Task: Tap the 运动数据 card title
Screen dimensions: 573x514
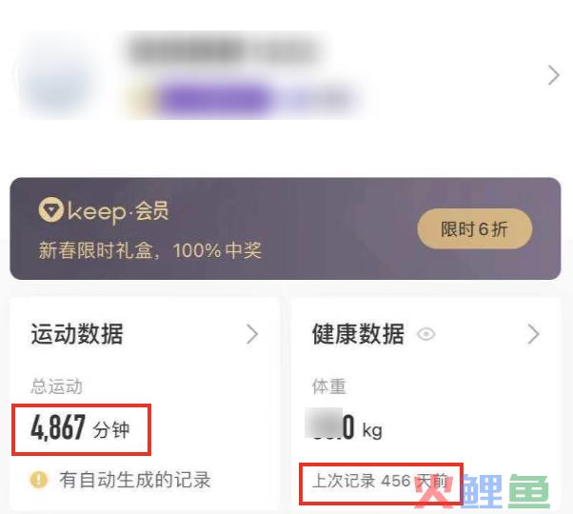Action: (x=77, y=334)
